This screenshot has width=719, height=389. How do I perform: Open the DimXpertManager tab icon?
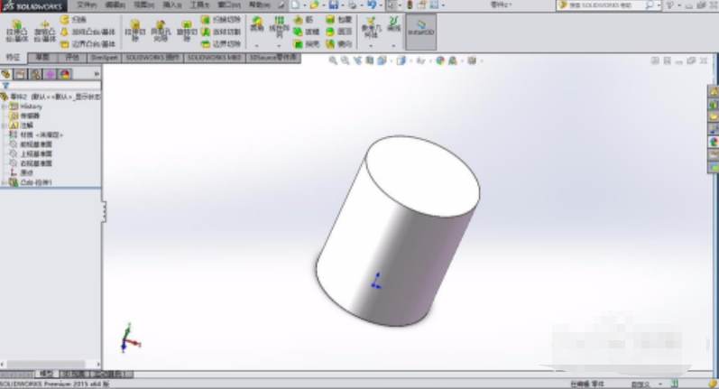[50, 74]
